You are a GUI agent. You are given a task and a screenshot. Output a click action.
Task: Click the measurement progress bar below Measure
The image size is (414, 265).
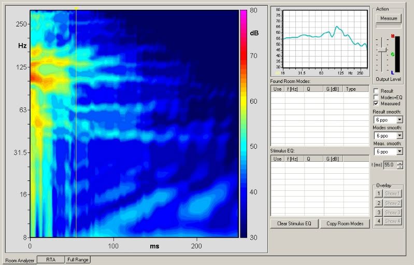click(389, 26)
